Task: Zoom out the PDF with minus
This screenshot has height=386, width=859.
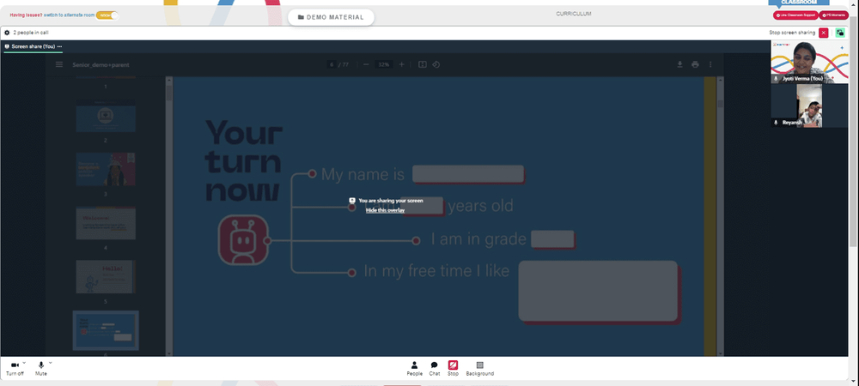Action: coord(366,64)
